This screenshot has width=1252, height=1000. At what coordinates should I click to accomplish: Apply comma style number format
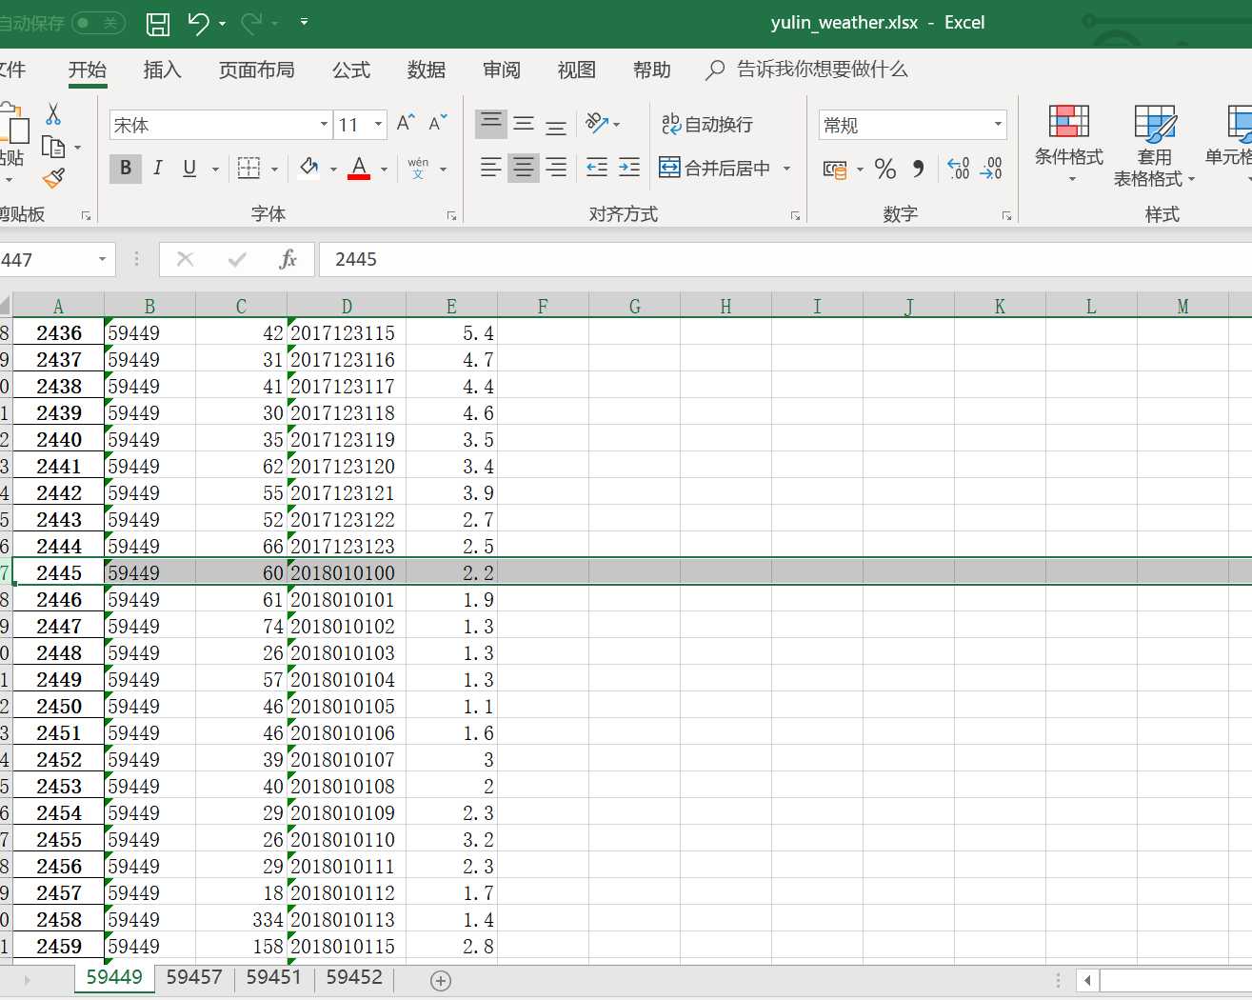pos(918,170)
